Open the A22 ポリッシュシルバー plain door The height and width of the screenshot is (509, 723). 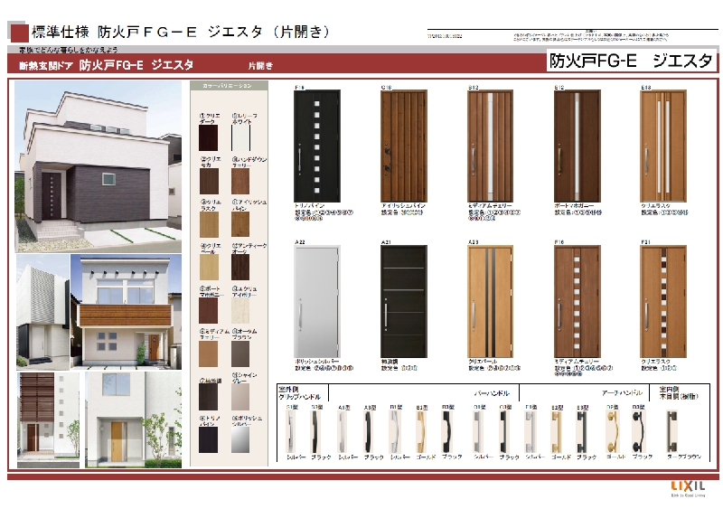pos(317,301)
